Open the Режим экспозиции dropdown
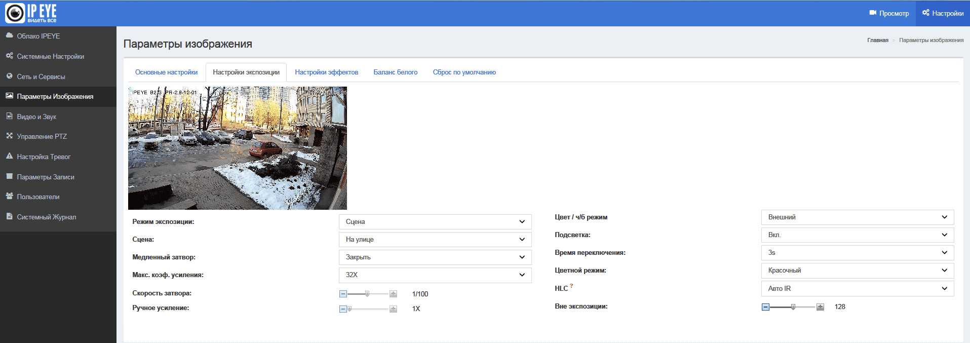The height and width of the screenshot is (343, 970). (435, 222)
